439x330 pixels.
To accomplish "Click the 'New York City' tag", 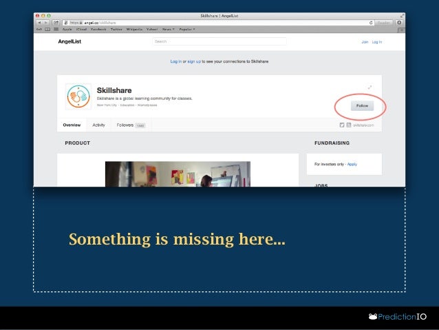I will pos(107,105).
